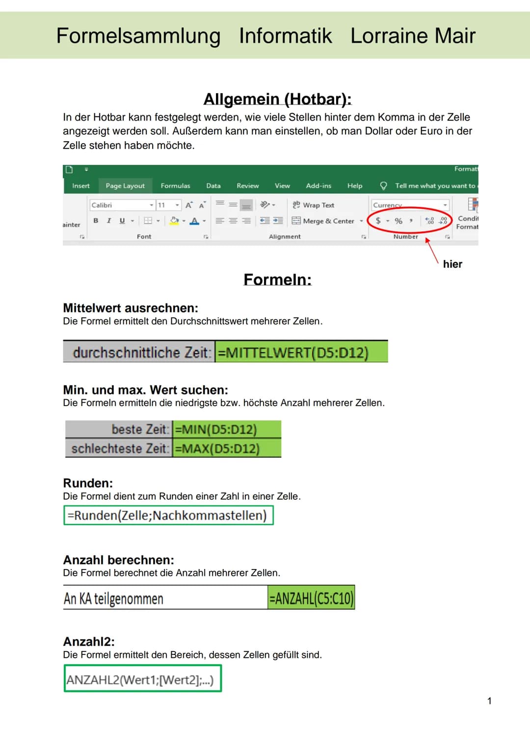Switch to the Page Layout tab
The width and height of the screenshot is (530, 749).
[x=125, y=186]
